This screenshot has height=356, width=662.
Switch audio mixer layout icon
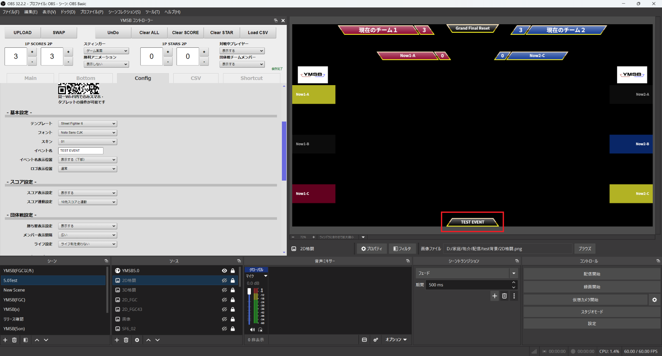(364, 340)
